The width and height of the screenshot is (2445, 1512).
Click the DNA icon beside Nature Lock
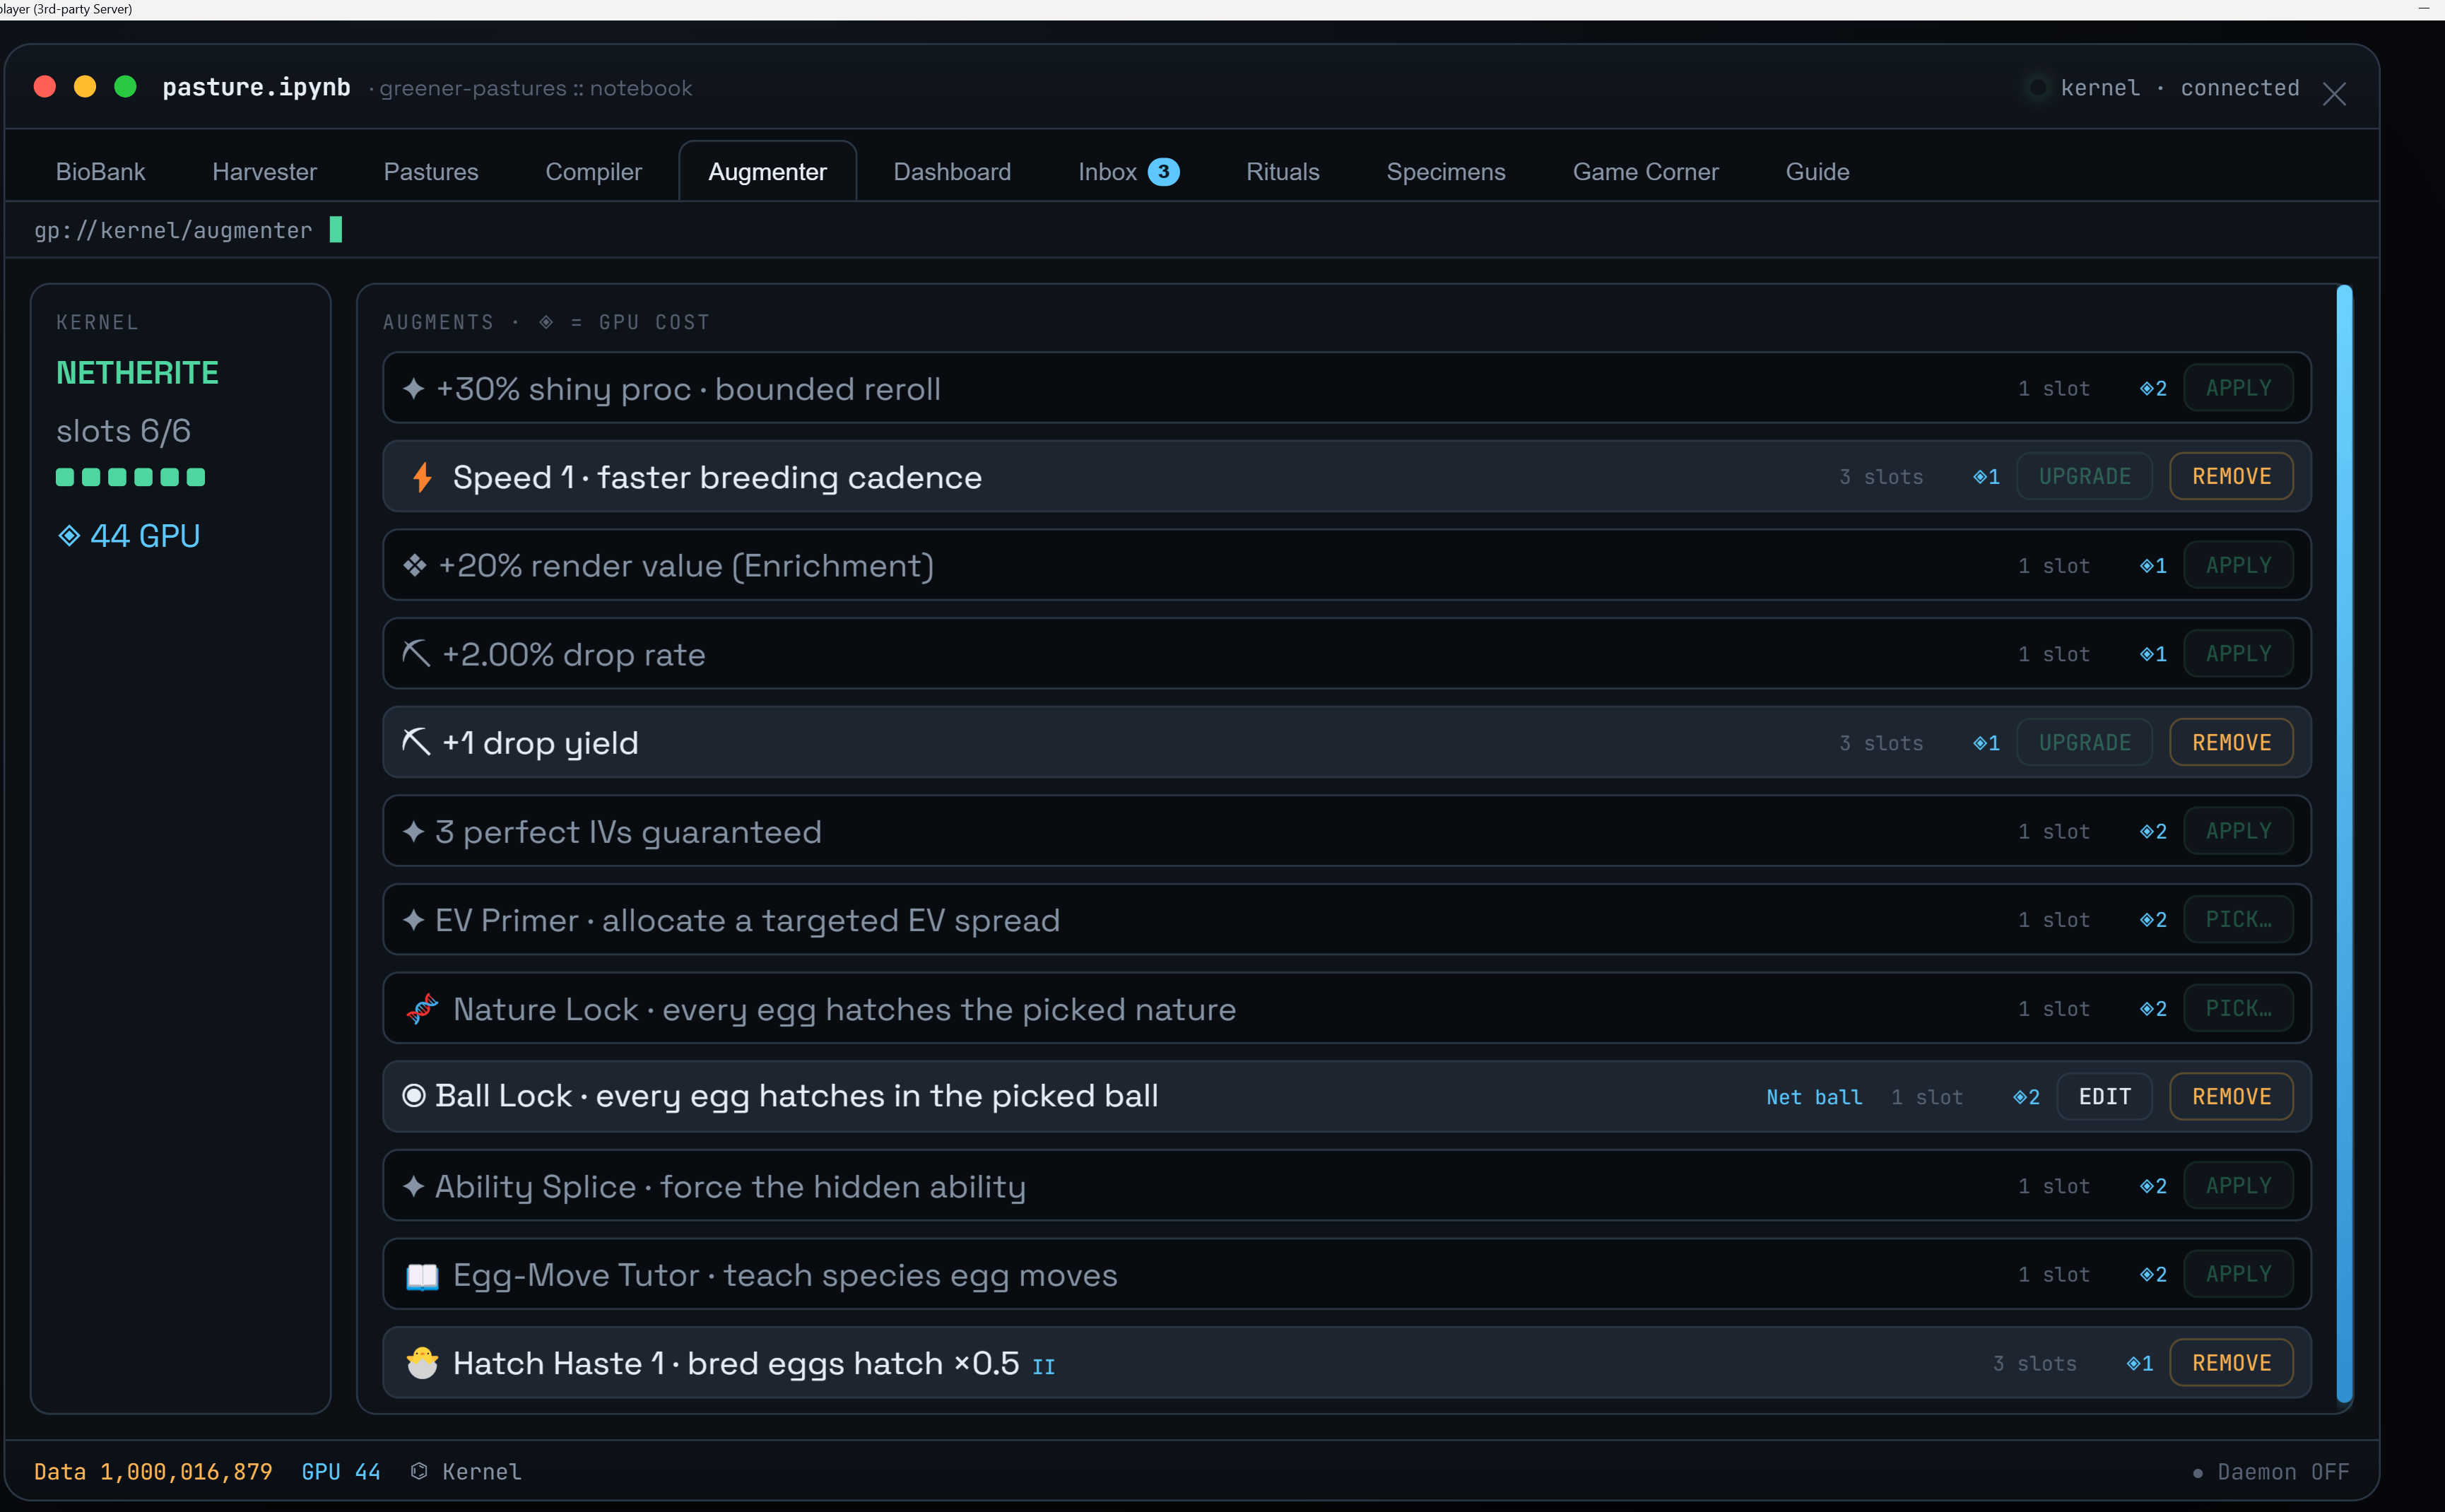pos(422,1009)
